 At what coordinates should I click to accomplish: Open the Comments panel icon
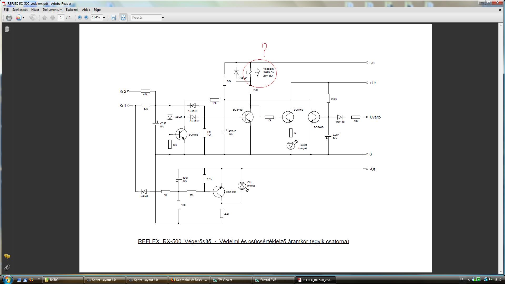coord(7,256)
